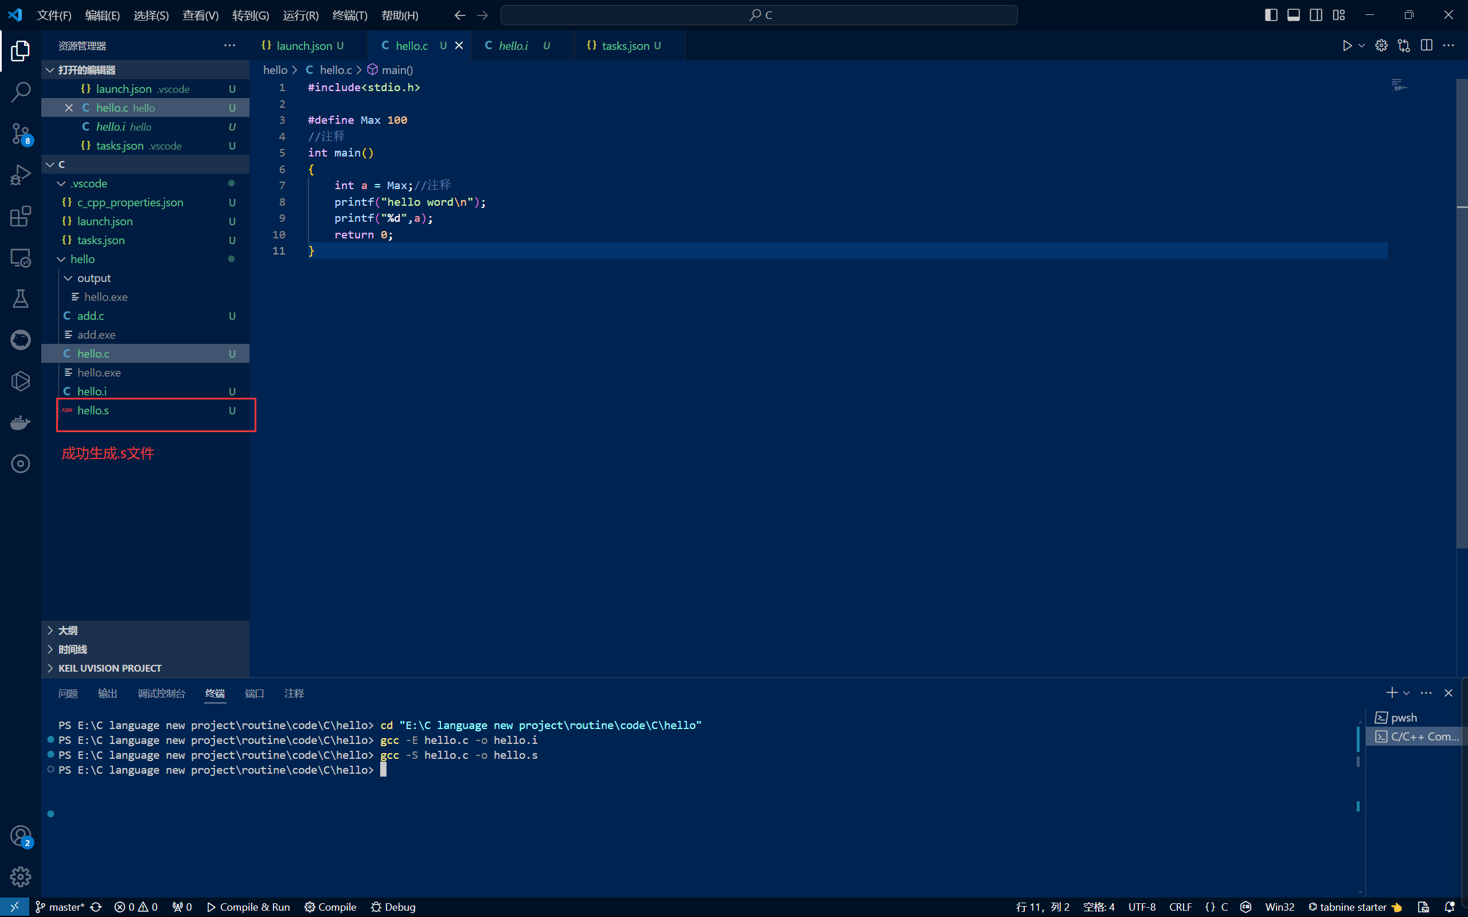Switch to hello.i editor tab
1468x917 pixels.
pos(523,45)
